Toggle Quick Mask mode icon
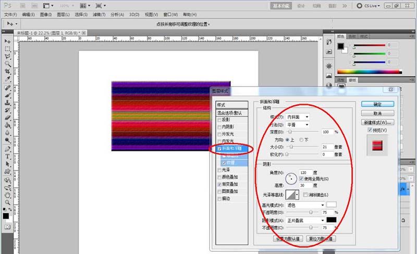 pos(7,227)
